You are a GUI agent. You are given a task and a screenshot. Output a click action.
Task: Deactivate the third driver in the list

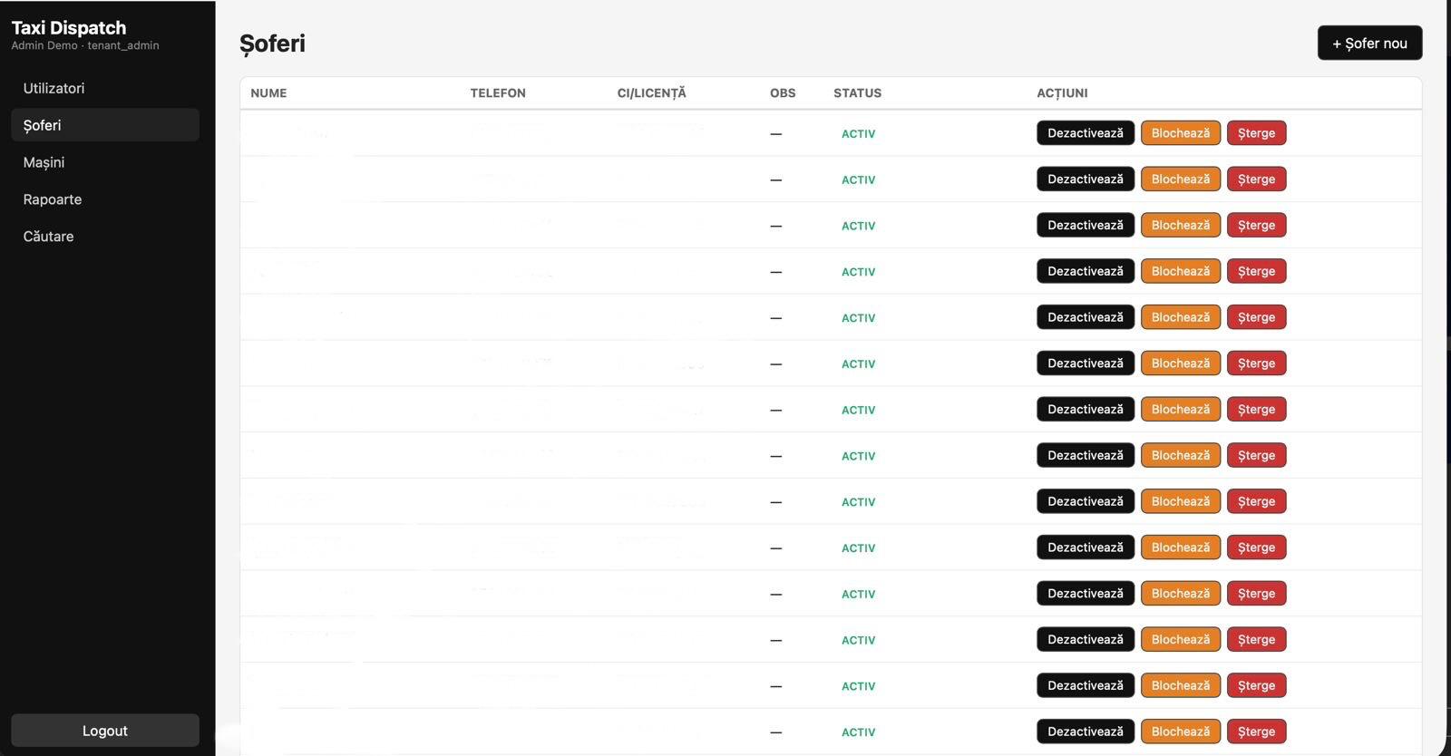tap(1085, 226)
